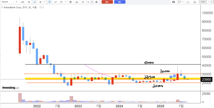Open the indicators line chart icon

click(55, 2)
